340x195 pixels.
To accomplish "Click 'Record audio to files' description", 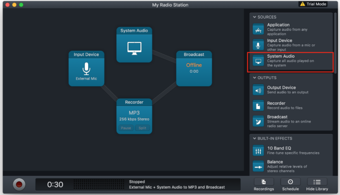I will point(285,108).
